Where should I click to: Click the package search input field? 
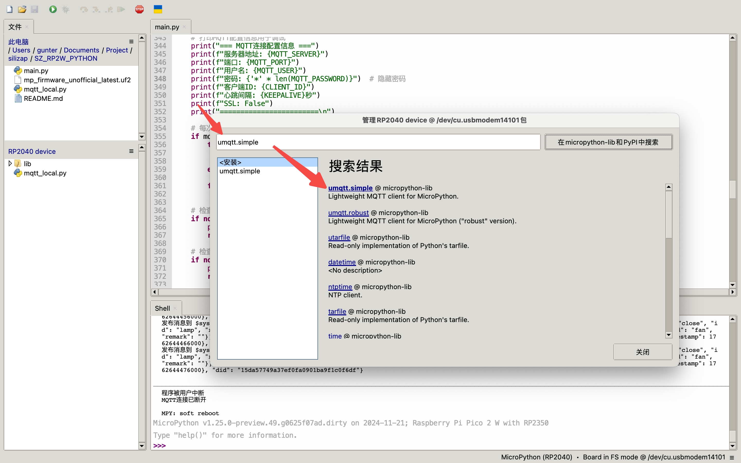click(377, 142)
